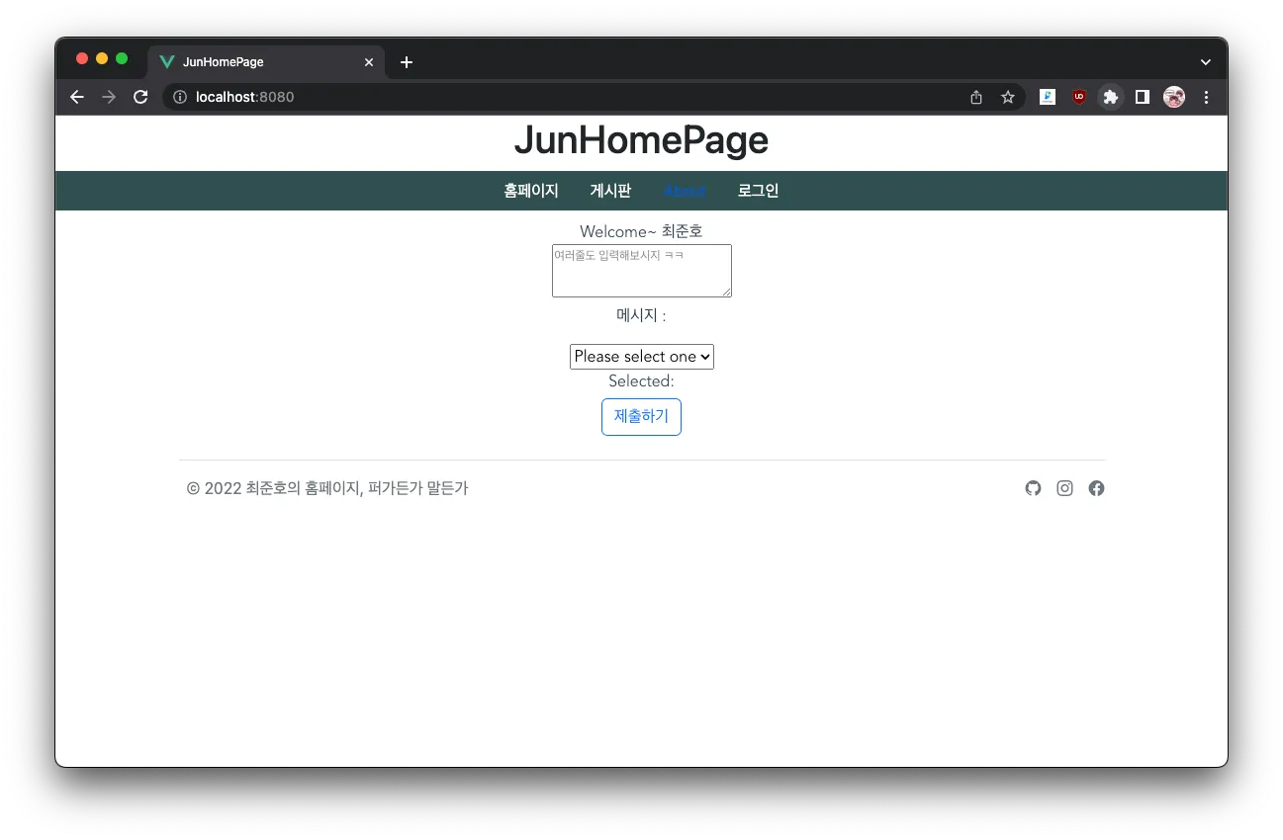This screenshot has width=1283, height=840.
Task: Click inside the multiline message textarea
Action: tap(641, 271)
